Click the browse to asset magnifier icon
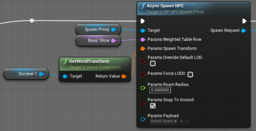Viewport: 256px width, 131px height. coord(187,121)
